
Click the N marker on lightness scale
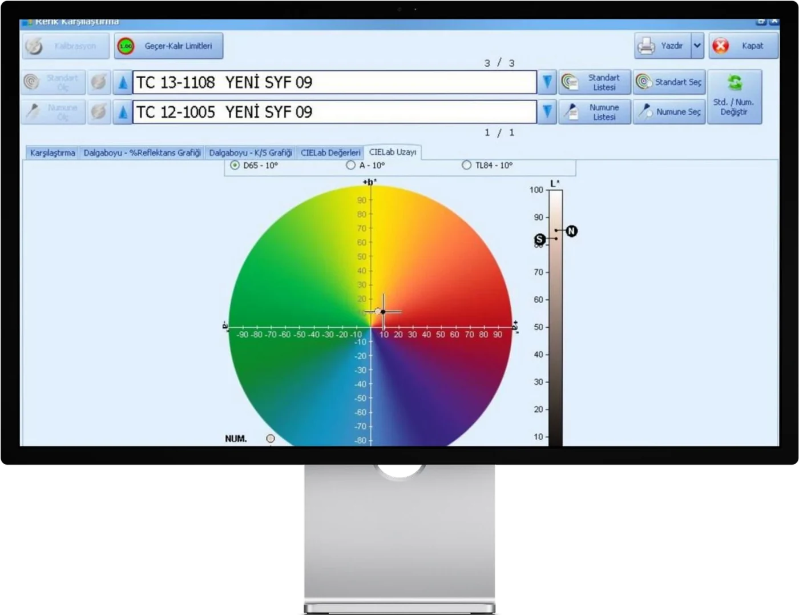pyautogui.click(x=571, y=231)
